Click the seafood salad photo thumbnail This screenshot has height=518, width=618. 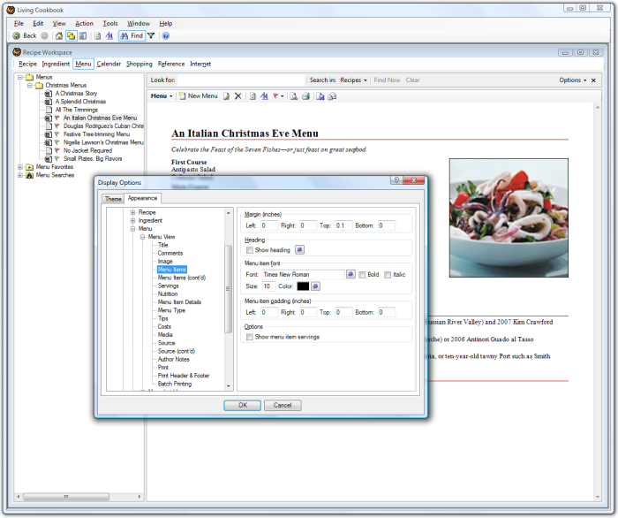[509, 217]
